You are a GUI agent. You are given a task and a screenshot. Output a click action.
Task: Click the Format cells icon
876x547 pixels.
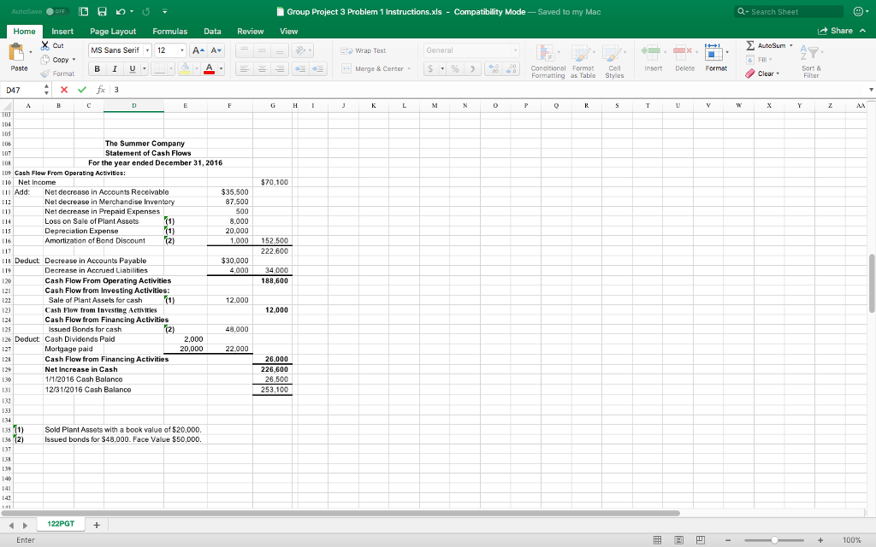(713, 52)
